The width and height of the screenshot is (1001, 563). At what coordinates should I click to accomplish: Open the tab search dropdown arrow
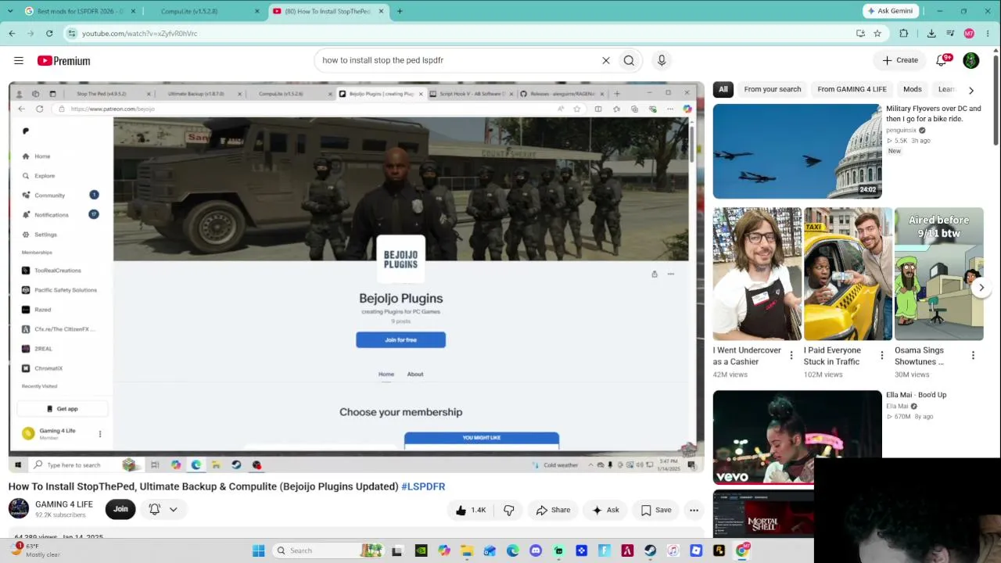click(x=10, y=11)
